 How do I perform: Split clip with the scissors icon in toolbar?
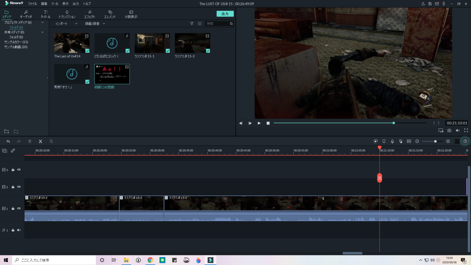[40, 141]
